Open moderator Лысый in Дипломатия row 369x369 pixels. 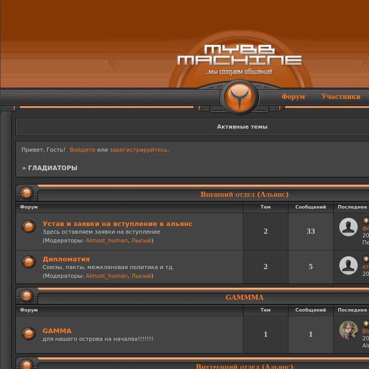pyautogui.click(x=141, y=276)
